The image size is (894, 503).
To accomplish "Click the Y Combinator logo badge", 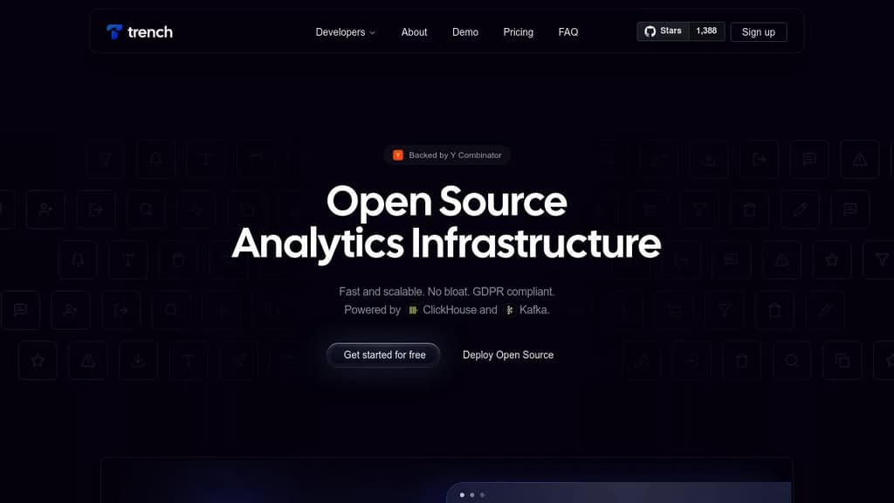I will (x=398, y=155).
